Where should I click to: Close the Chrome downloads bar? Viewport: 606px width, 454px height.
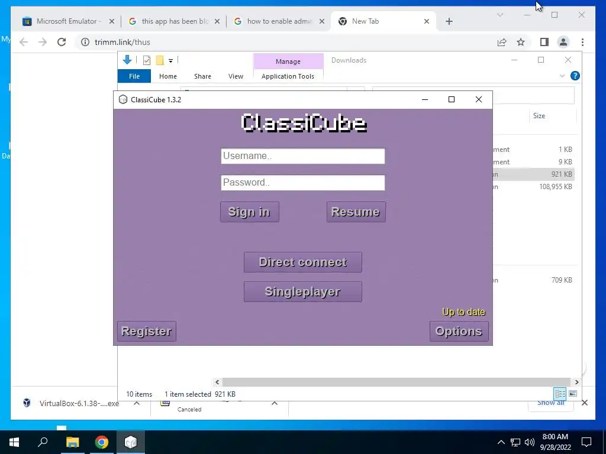pyautogui.click(x=584, y=403)
